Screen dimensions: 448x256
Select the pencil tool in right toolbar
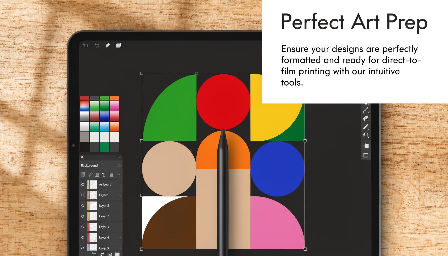point(366,110)
